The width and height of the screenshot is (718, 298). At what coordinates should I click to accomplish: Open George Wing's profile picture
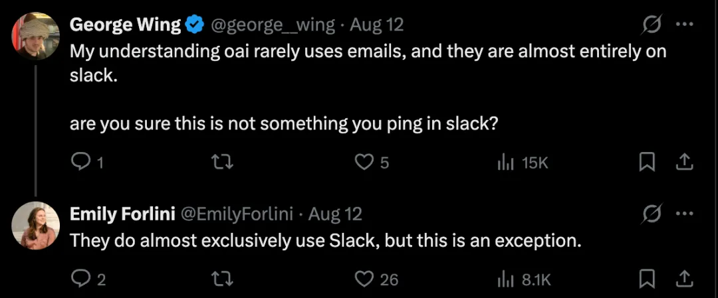click(36, 36)
